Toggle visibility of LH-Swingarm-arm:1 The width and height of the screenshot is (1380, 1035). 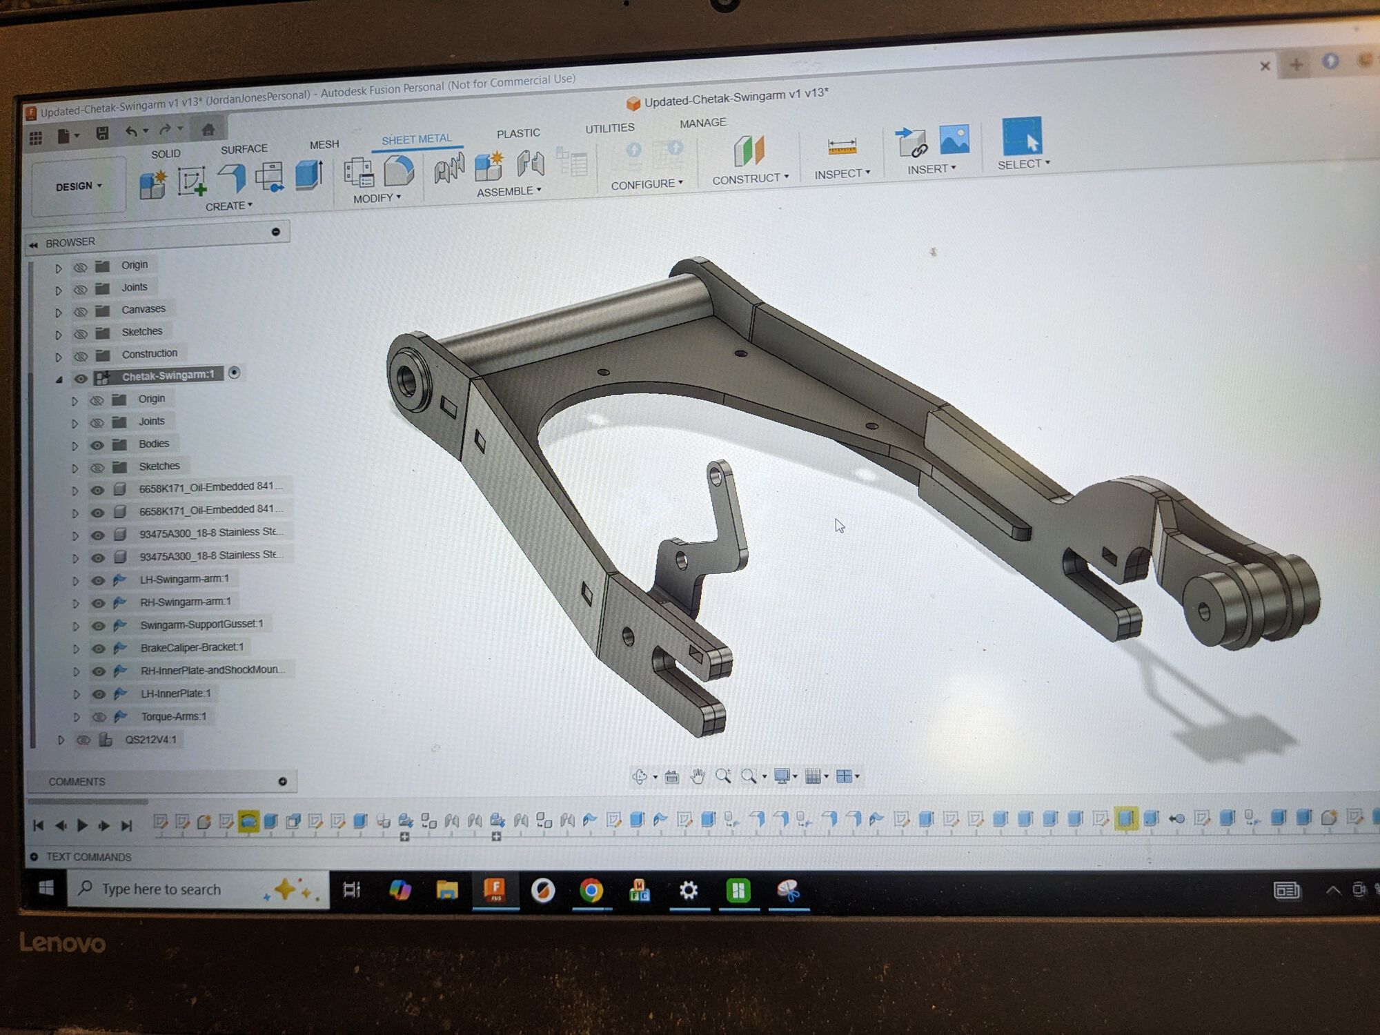coord(97,582)
